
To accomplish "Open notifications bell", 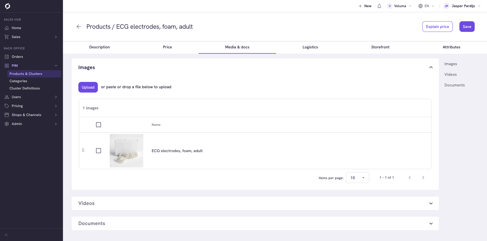I will 379,6.
